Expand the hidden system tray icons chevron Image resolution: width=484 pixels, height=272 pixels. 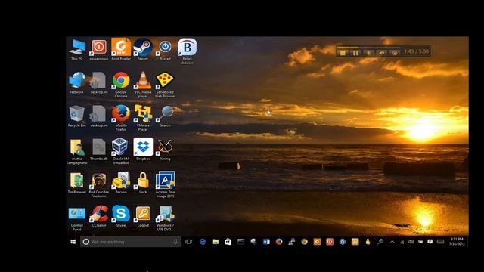[x=392, y=242]
